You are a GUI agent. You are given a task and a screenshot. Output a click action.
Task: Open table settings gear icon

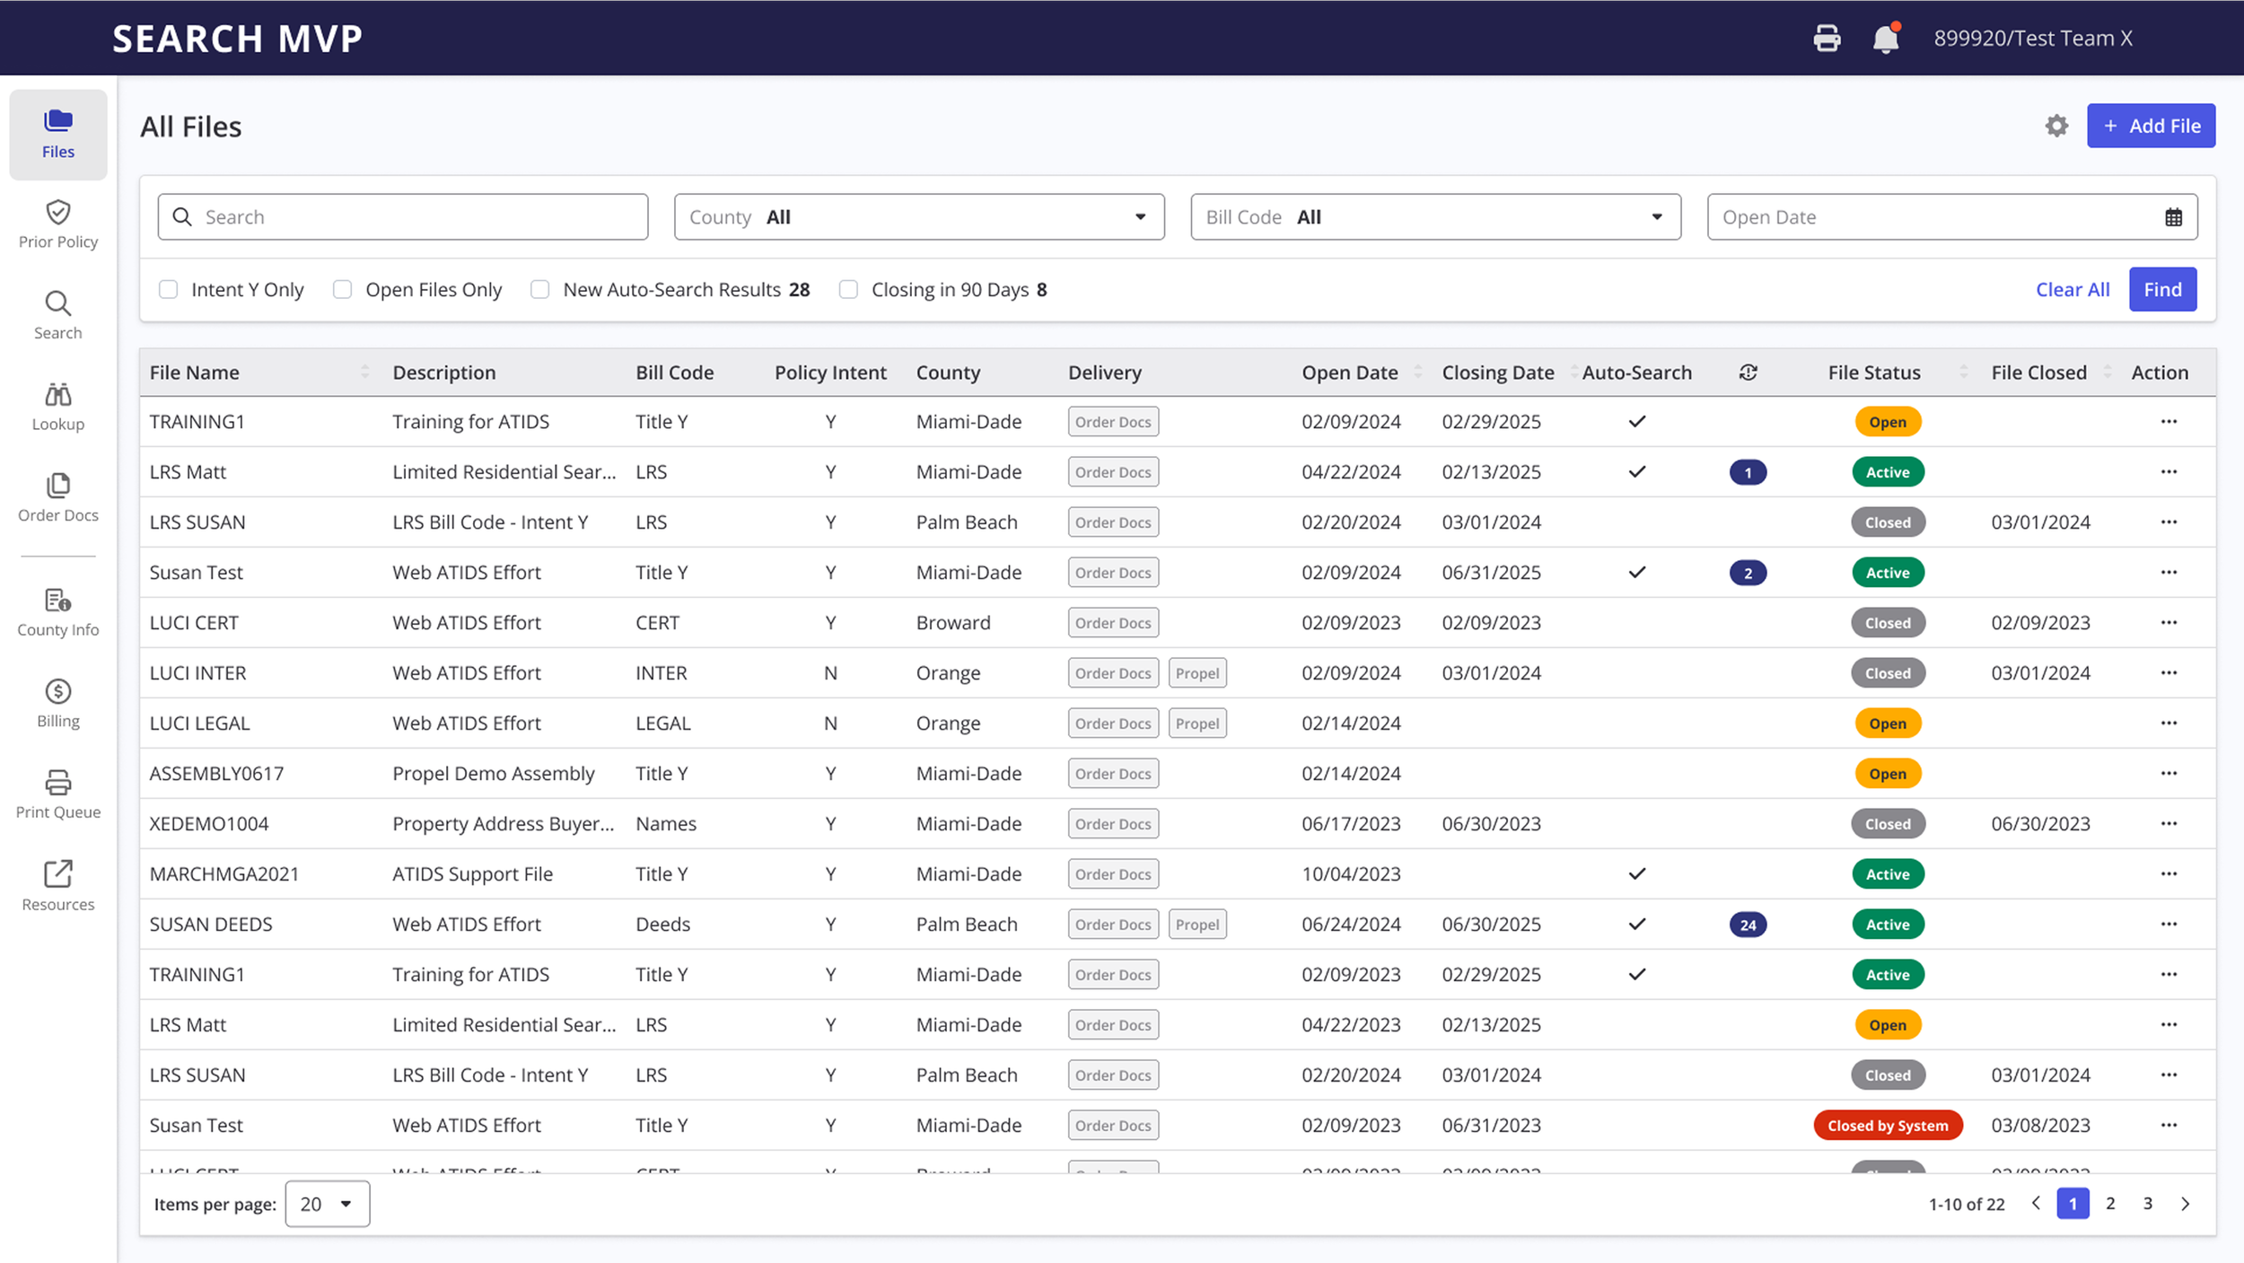coord(2056,127)
